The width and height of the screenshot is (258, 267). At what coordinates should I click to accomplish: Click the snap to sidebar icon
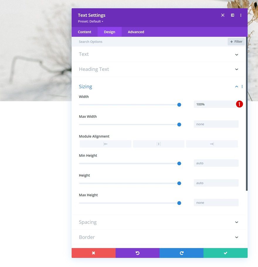232,15
